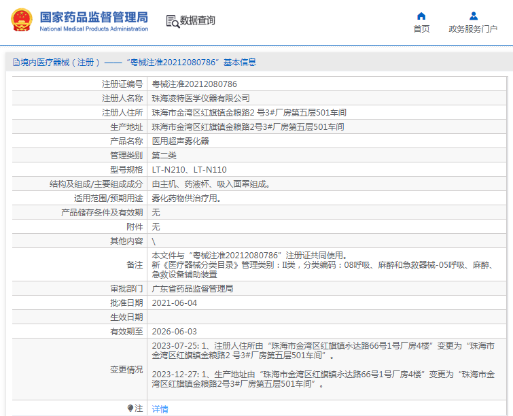Open the government services portal person icon
The width and height of the screenshot is (513, 416).
point(473,16)
